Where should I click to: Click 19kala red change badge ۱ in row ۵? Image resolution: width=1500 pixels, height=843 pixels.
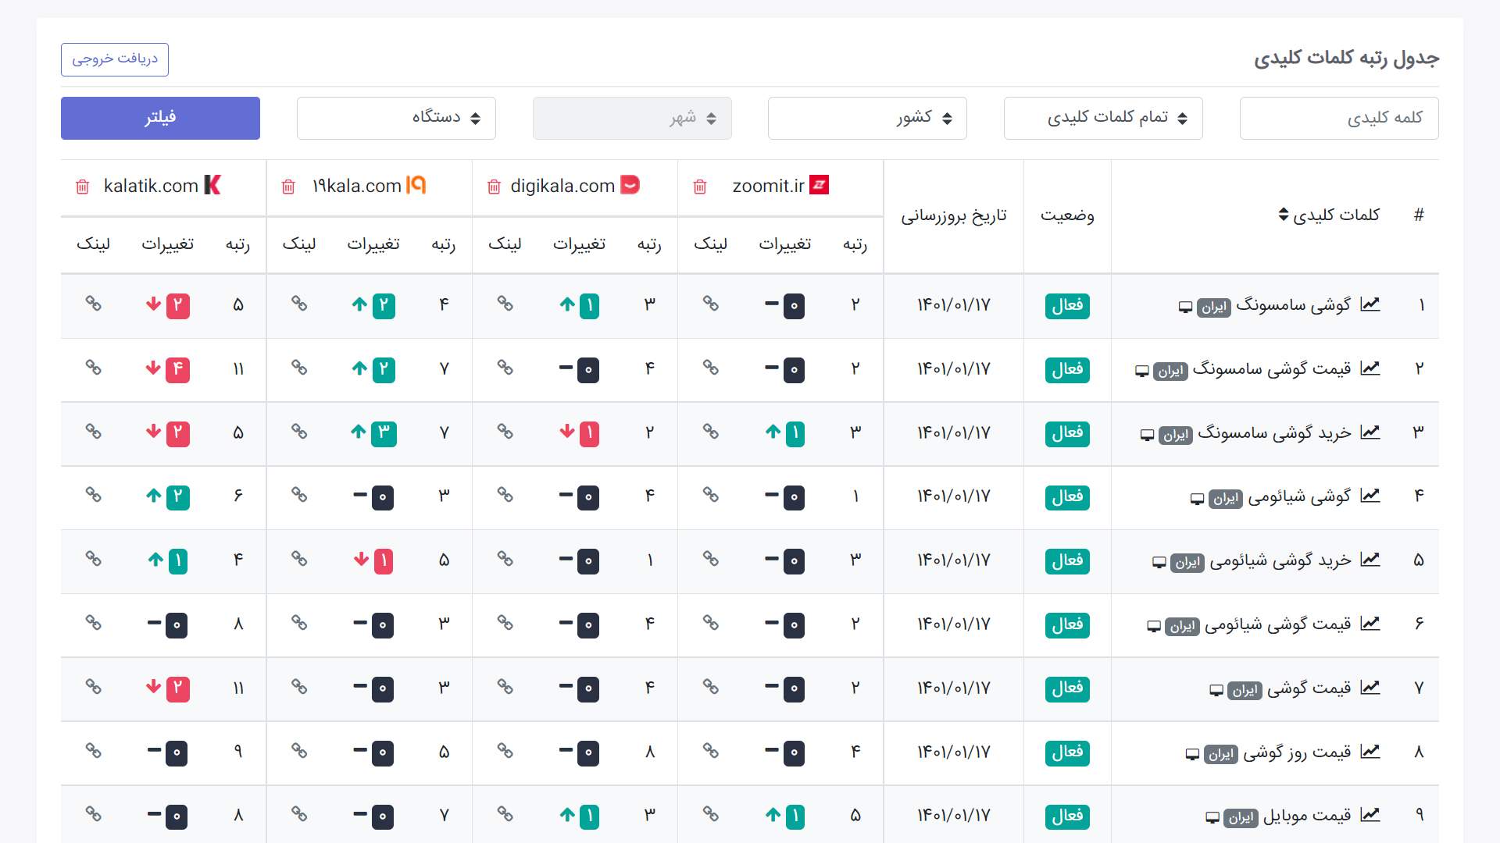coord(384,561)
